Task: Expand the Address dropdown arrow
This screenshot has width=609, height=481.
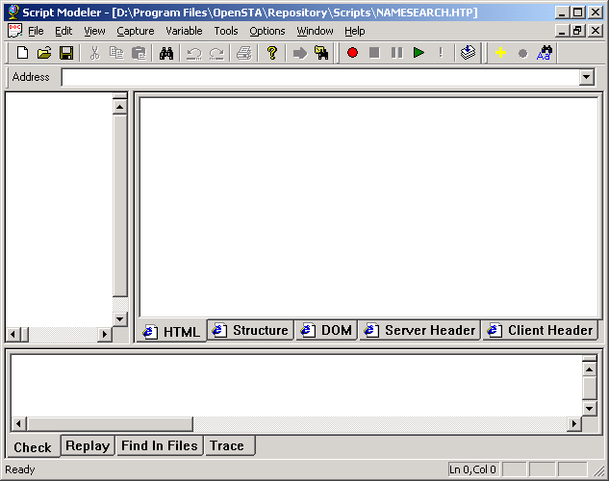Action: (x=587, y=77)
